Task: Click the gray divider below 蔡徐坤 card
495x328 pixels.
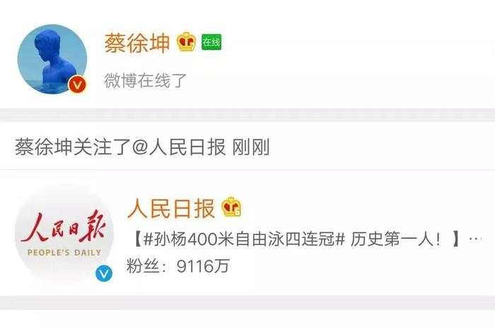Action: click(248, 115)
